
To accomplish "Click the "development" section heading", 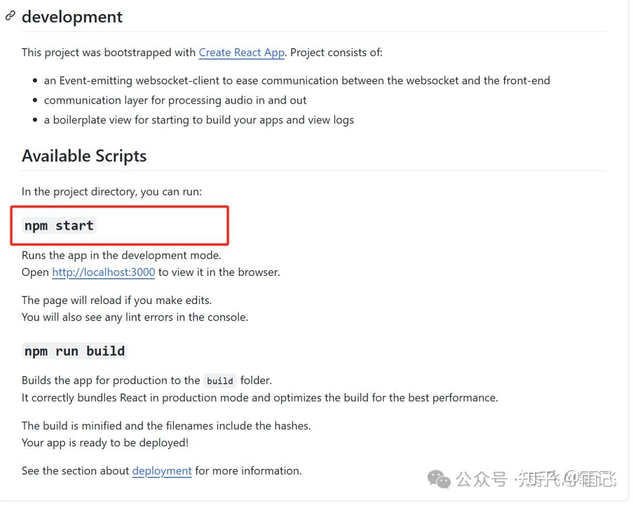I will (72, 16).
